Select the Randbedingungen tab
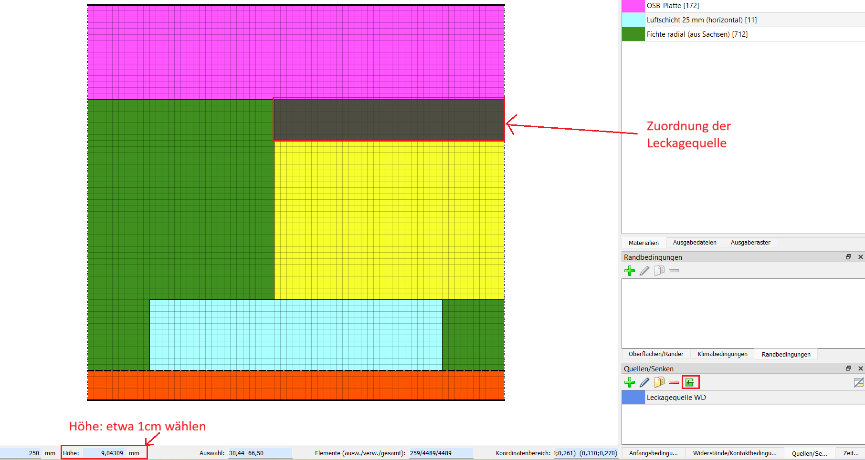 click(786, 354)
